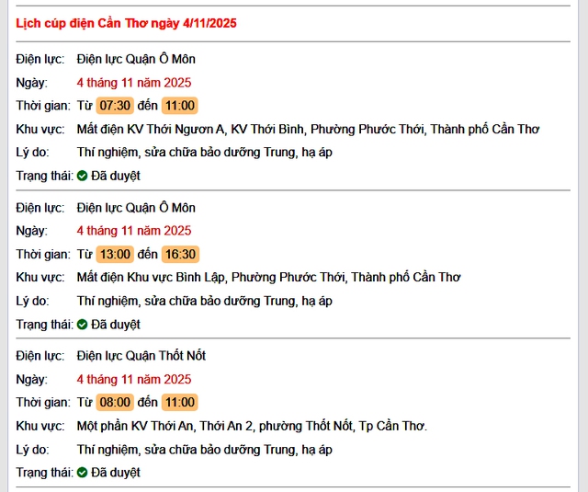
Task: Click Điện lực Quận Ô Môn in 07:30 entry
Action: coord(136,59)
